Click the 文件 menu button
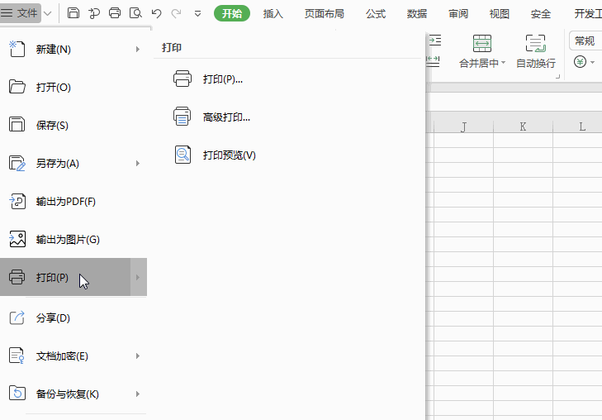The width and height of the screenshot is (602, 420). pos(21,13)
